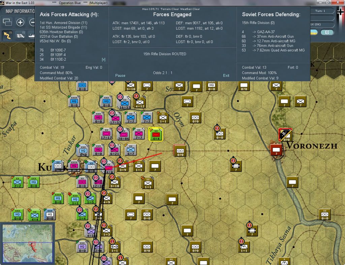Select the Soviet air base counter near Voronezh
Screen dimensions: 345x265
[286, 135]
